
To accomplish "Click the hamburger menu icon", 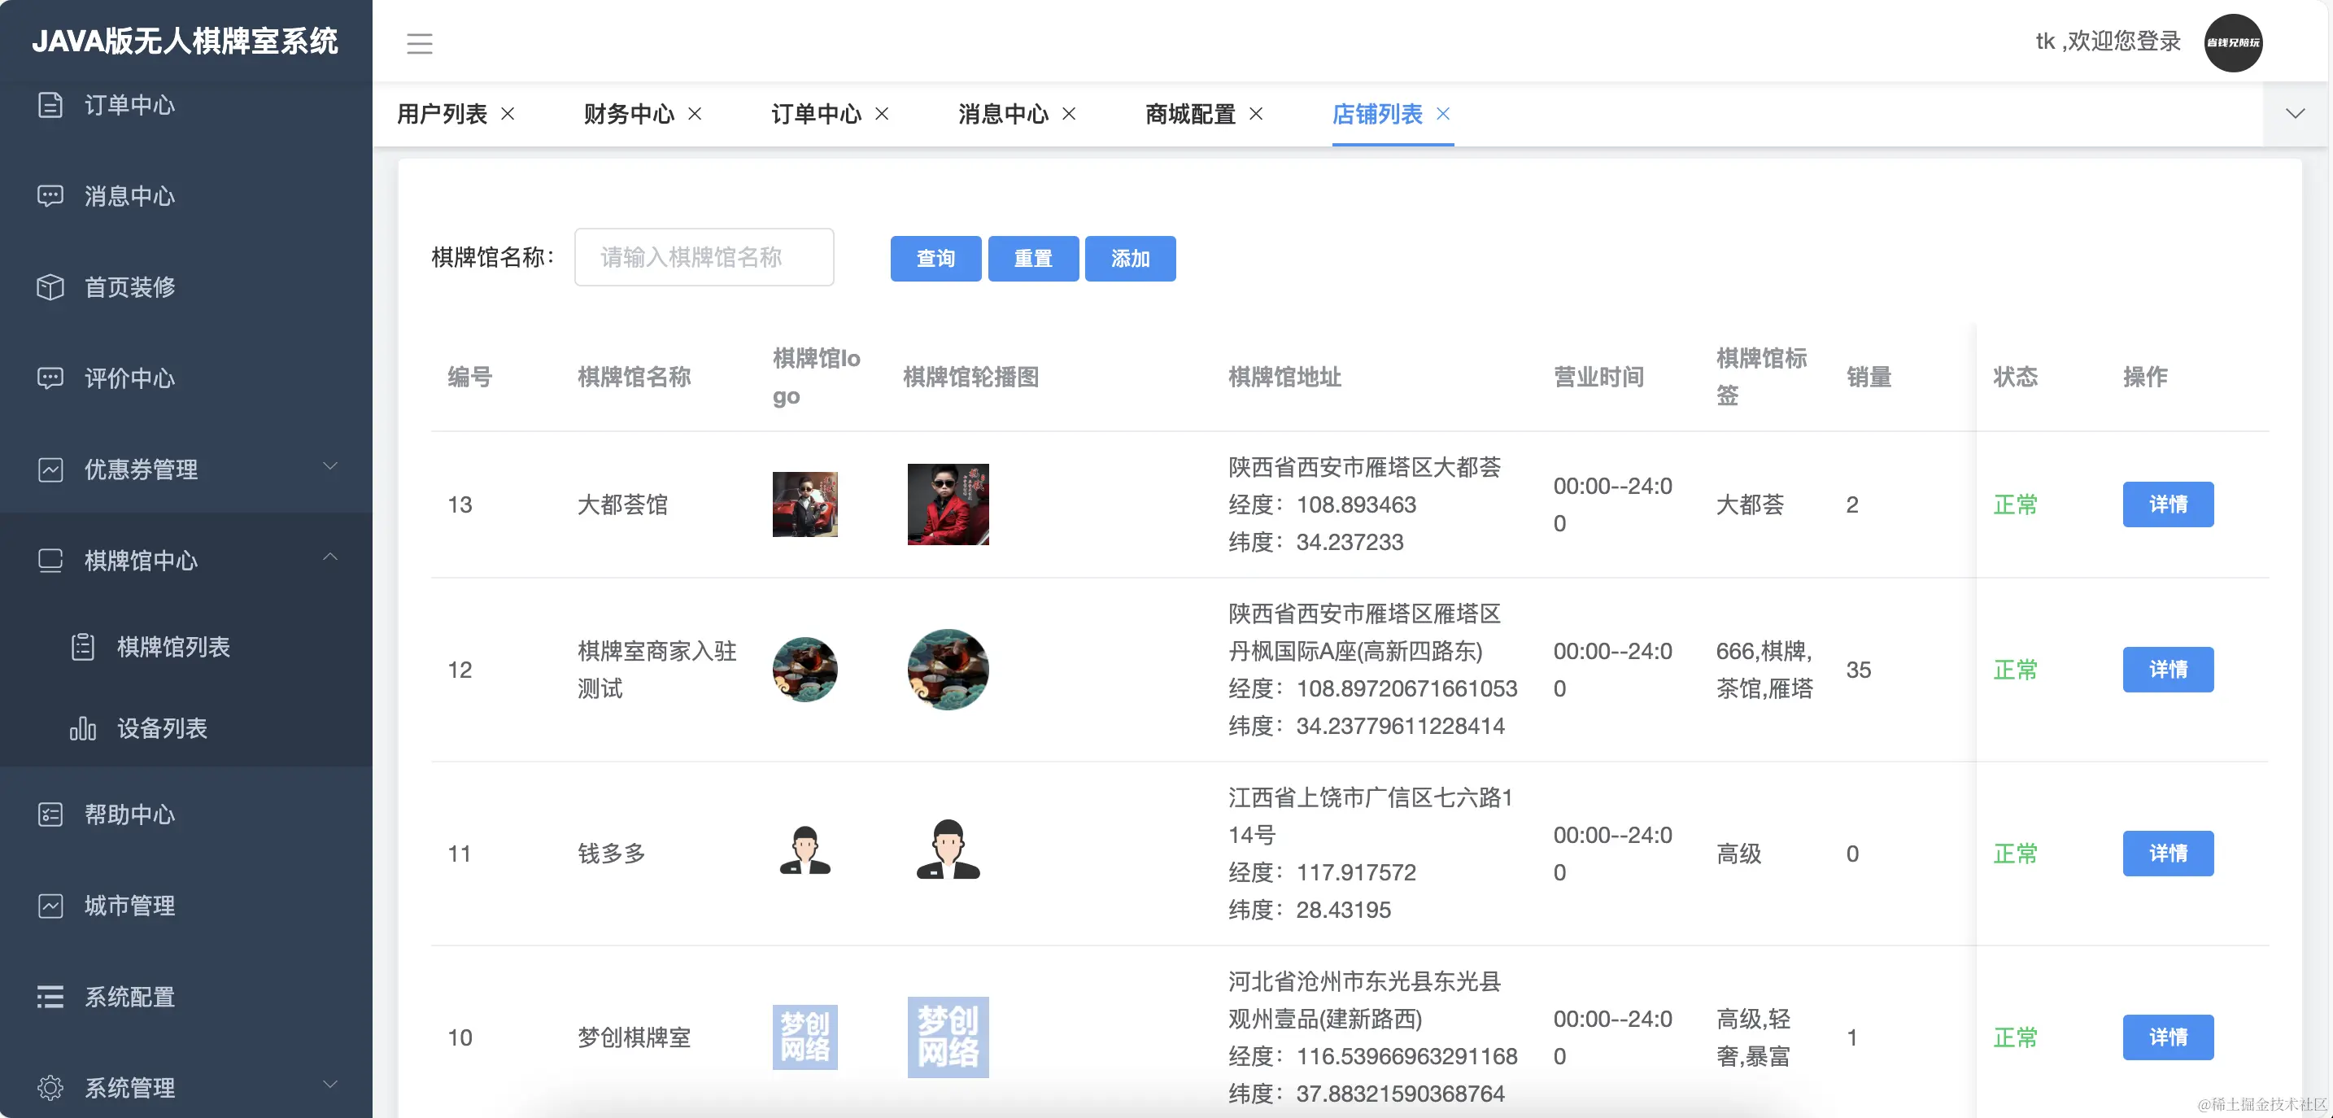I will tap(419, 42).
